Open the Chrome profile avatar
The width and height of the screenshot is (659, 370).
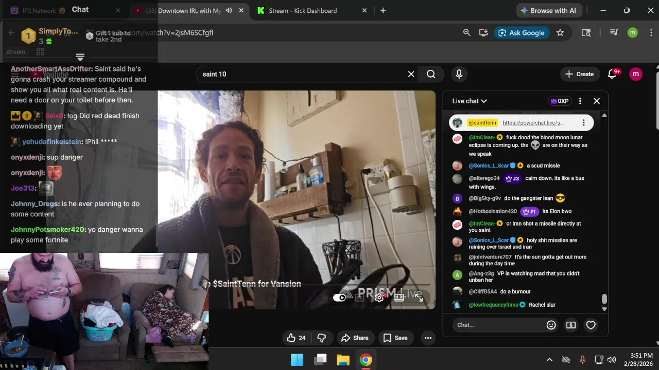coord(633,32)
